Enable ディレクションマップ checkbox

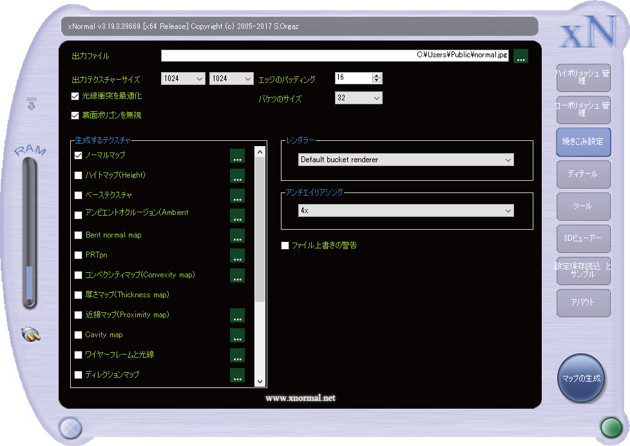[79, 375]
